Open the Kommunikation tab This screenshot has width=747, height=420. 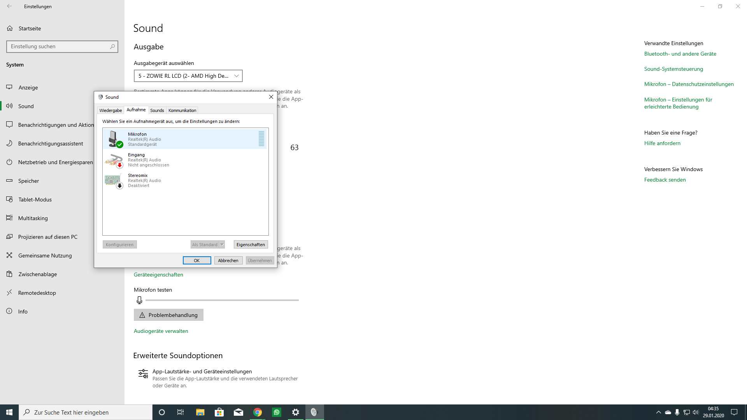pyautogui.click(x=182, y=110)
